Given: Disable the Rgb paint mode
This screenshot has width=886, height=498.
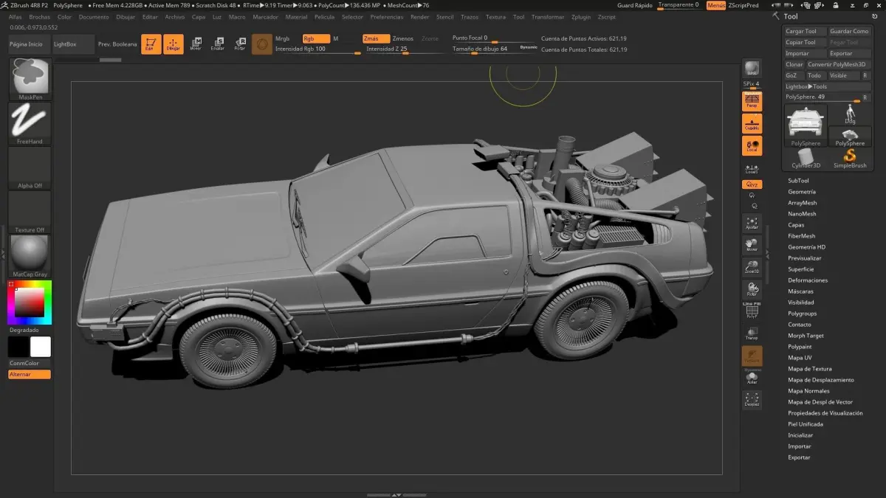Looking at the screenshot, I should pyautogui.click(x=316, y=38).
